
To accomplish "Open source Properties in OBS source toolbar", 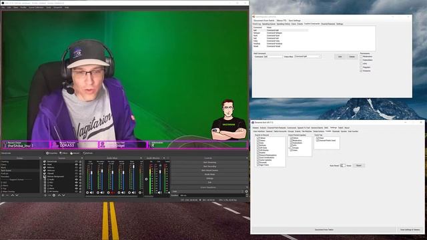I will tap(51, 153).
